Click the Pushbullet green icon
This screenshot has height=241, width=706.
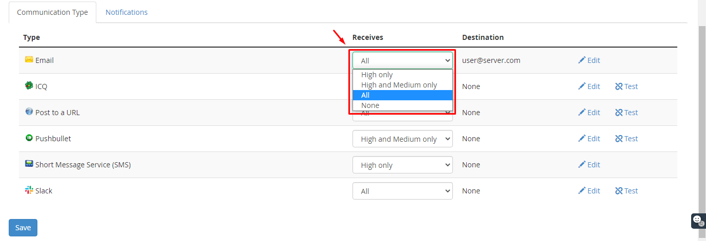coord(29,138)
